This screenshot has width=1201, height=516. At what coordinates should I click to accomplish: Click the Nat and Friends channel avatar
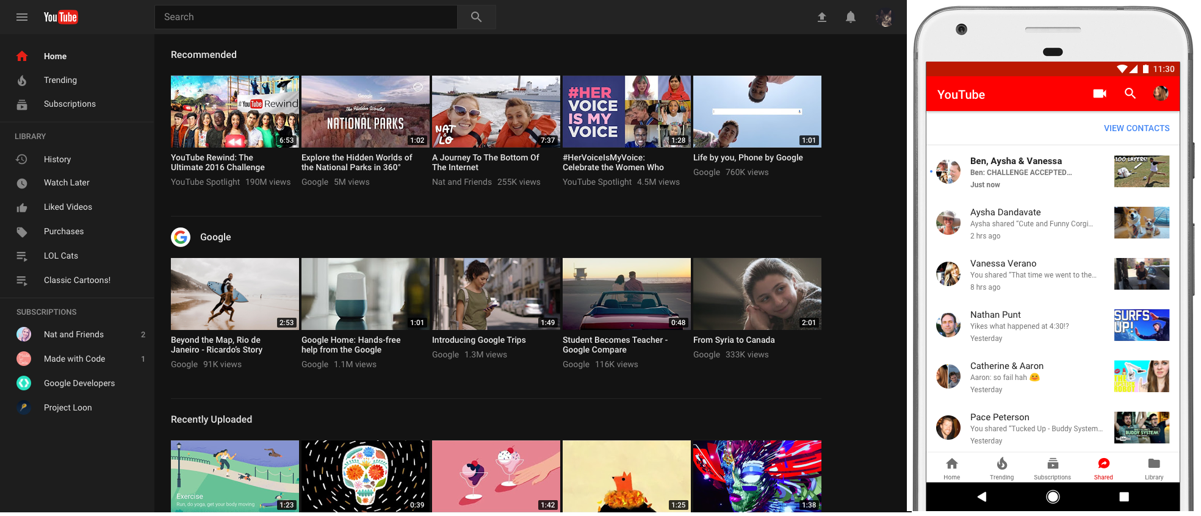coord(24,334)
